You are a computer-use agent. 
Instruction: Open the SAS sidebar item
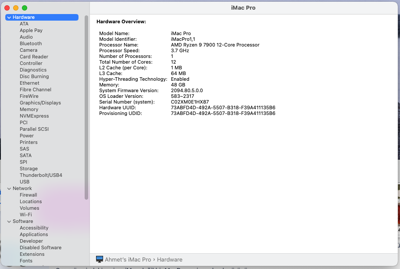click(x=25, y=149)
